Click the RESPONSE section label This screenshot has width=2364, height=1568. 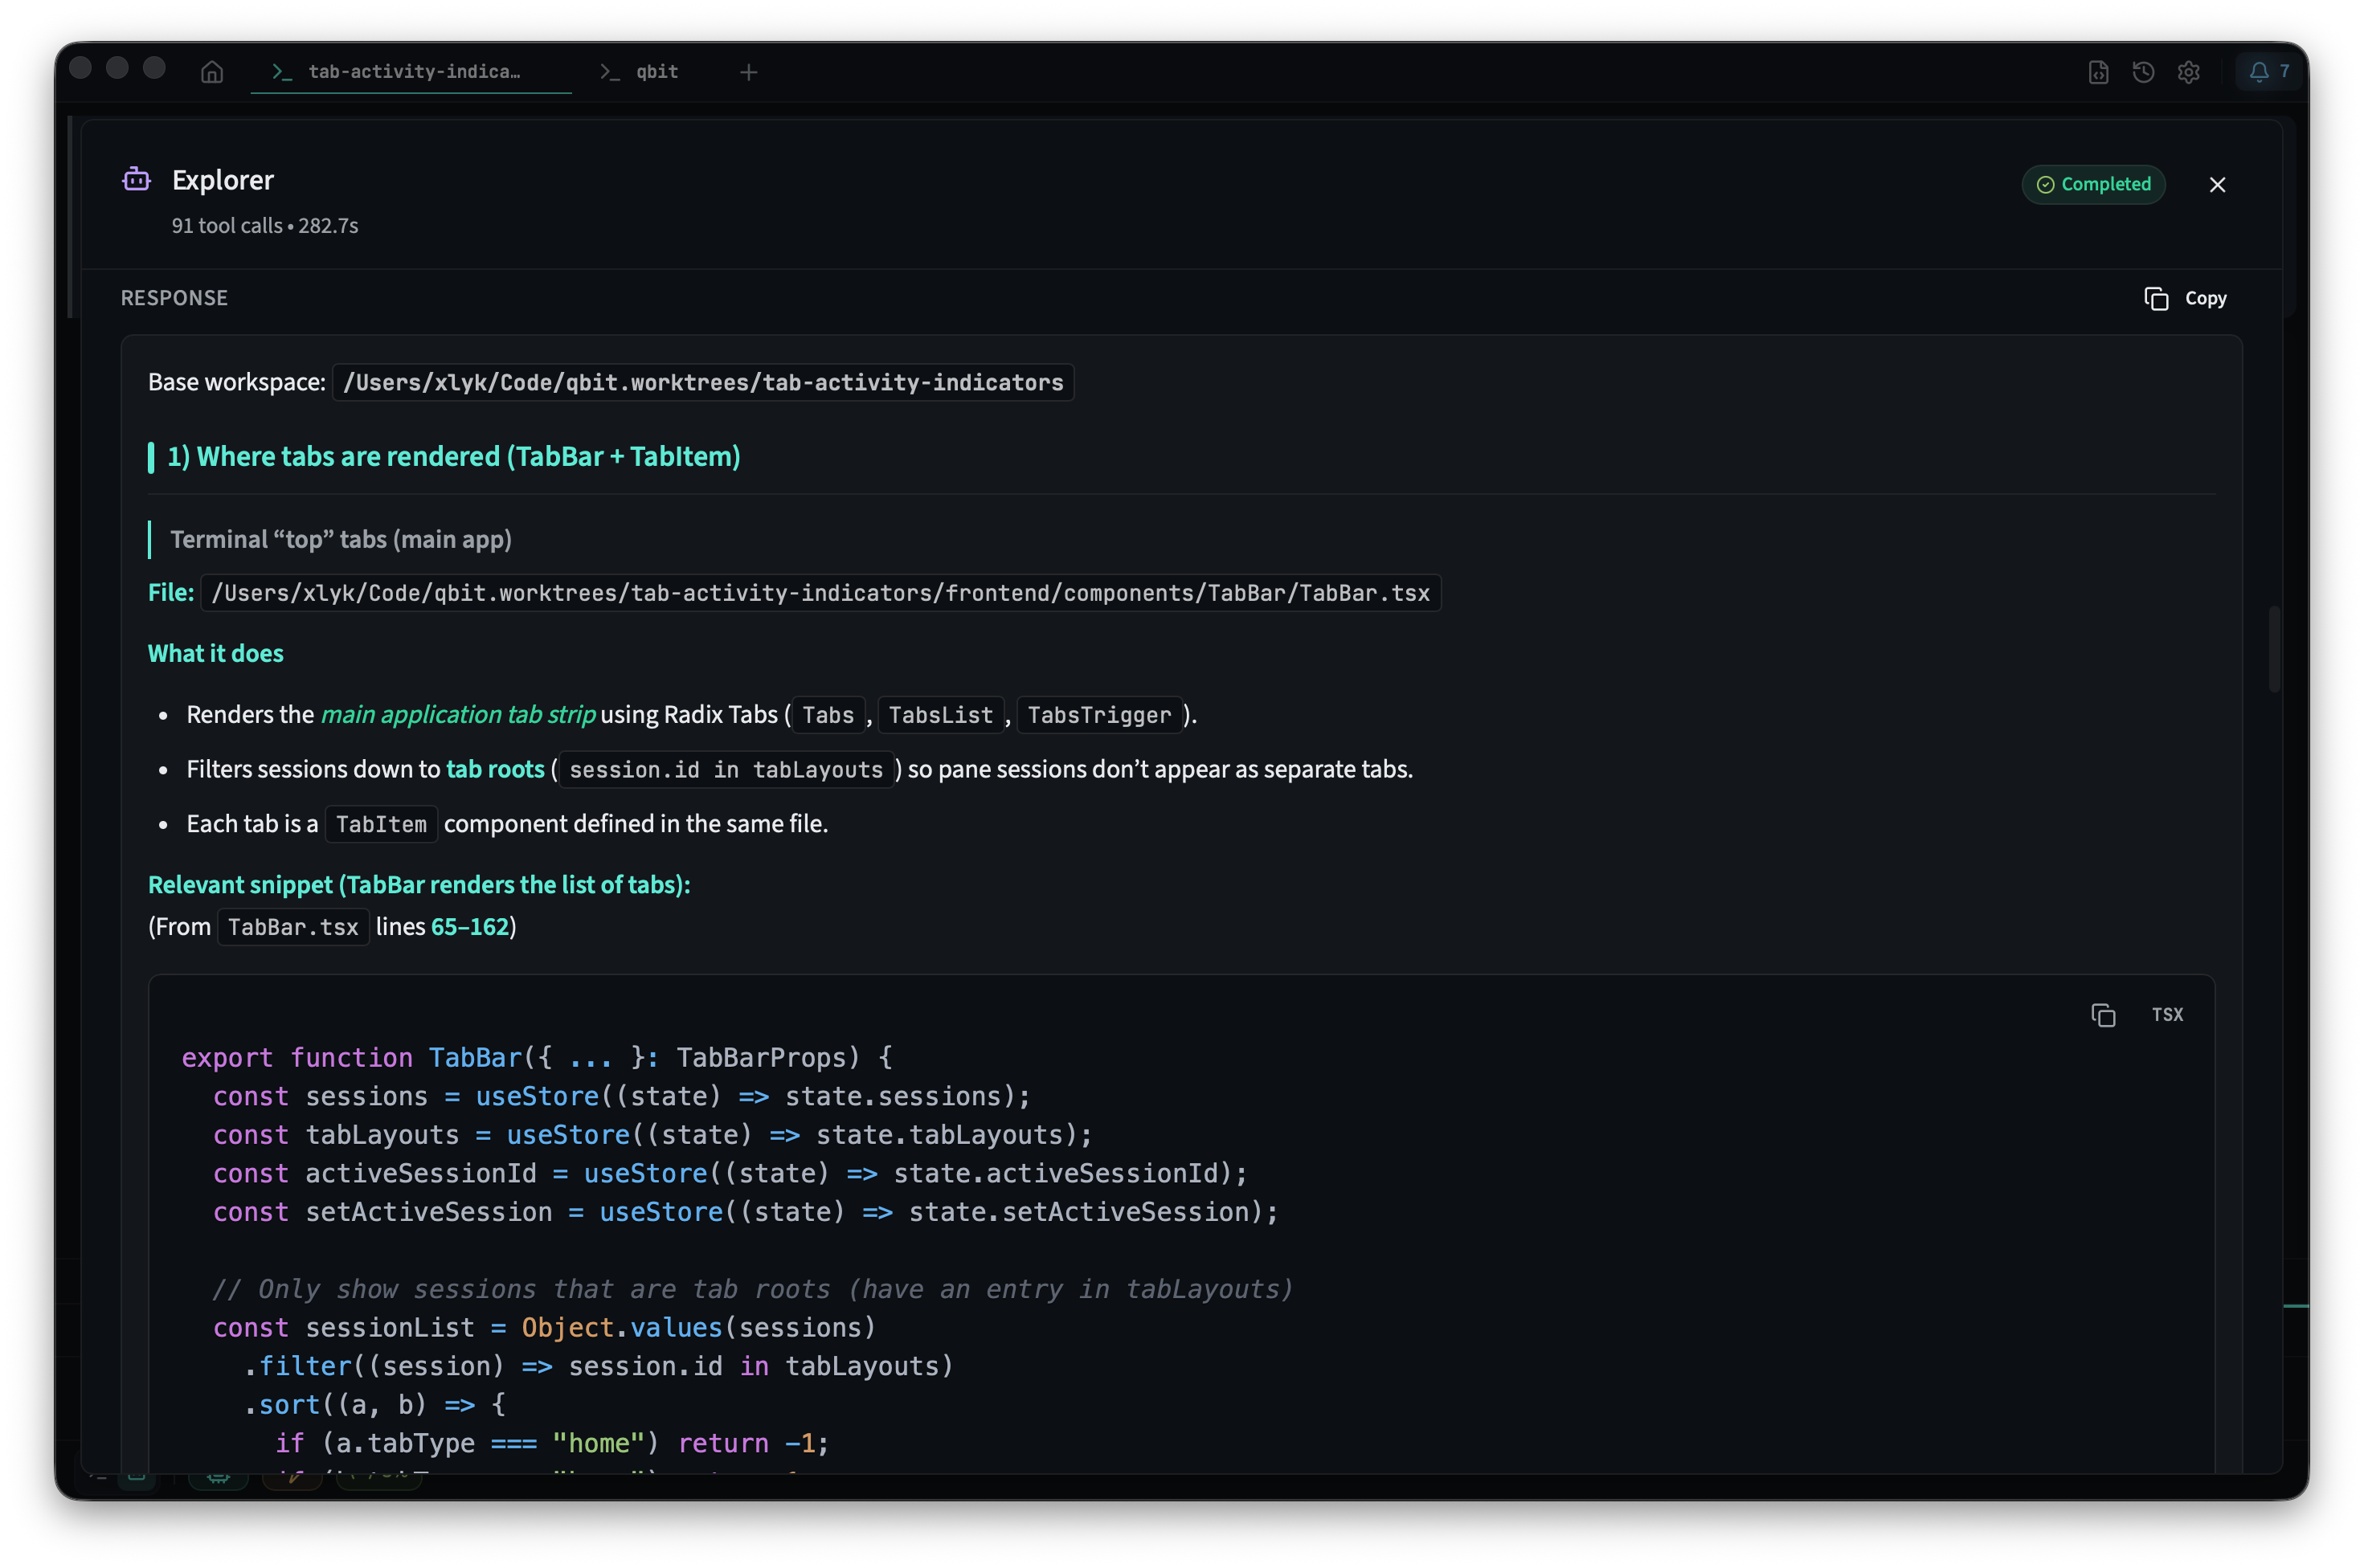174,298
